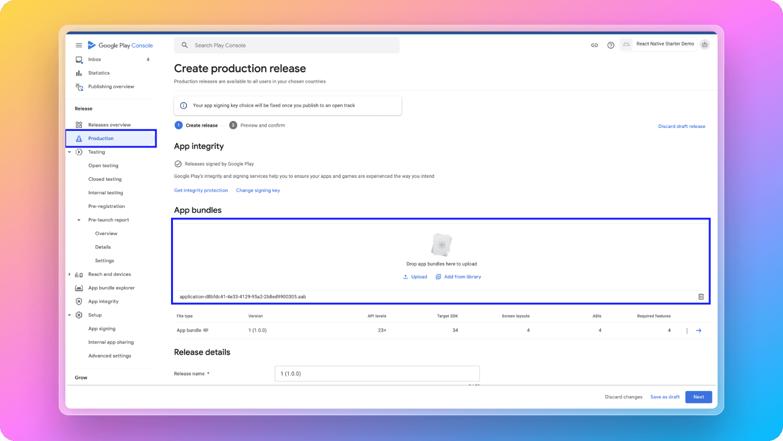Click the Next button
783x441 pixels.
pyautogui.click(x=699, y=397)
